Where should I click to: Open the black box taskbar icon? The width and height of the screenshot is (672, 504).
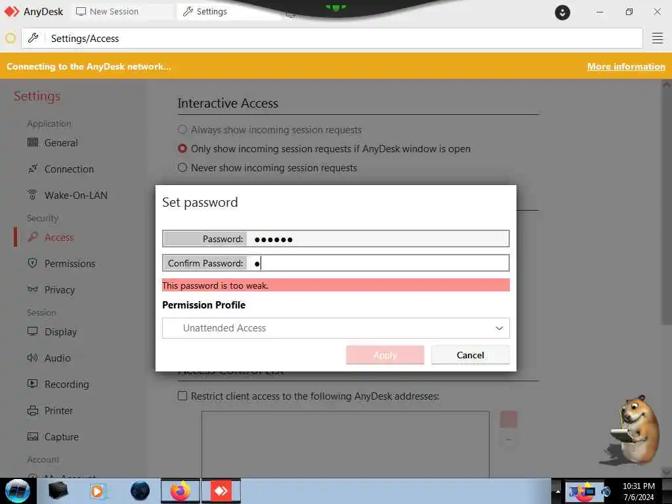tap(58, 491)
